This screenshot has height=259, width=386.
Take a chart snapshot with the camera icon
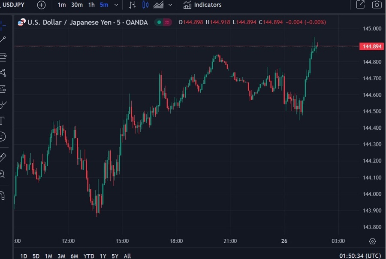pyautogui.click(x=377, y=5)
